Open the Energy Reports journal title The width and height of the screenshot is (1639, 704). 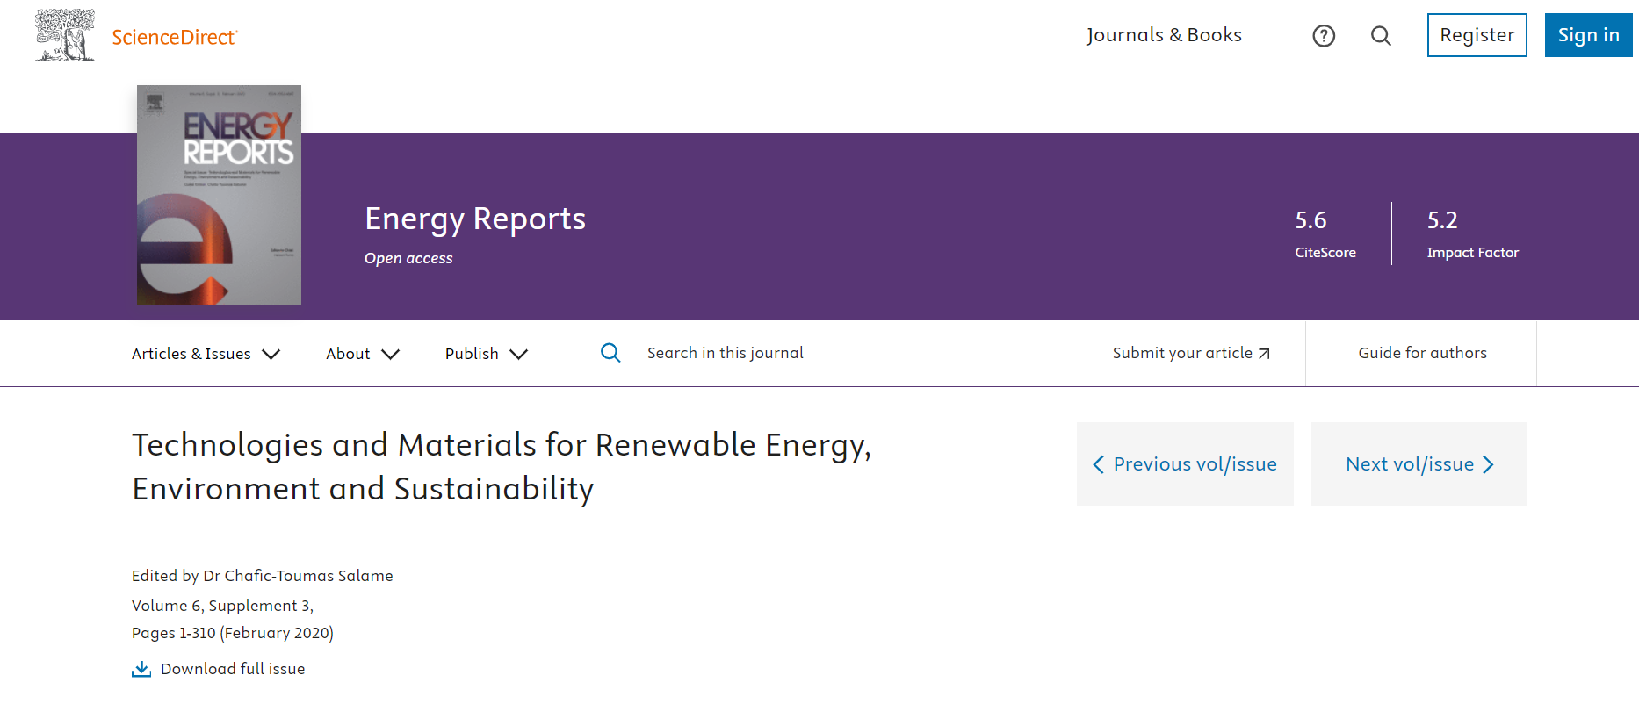tap(475, 219)
